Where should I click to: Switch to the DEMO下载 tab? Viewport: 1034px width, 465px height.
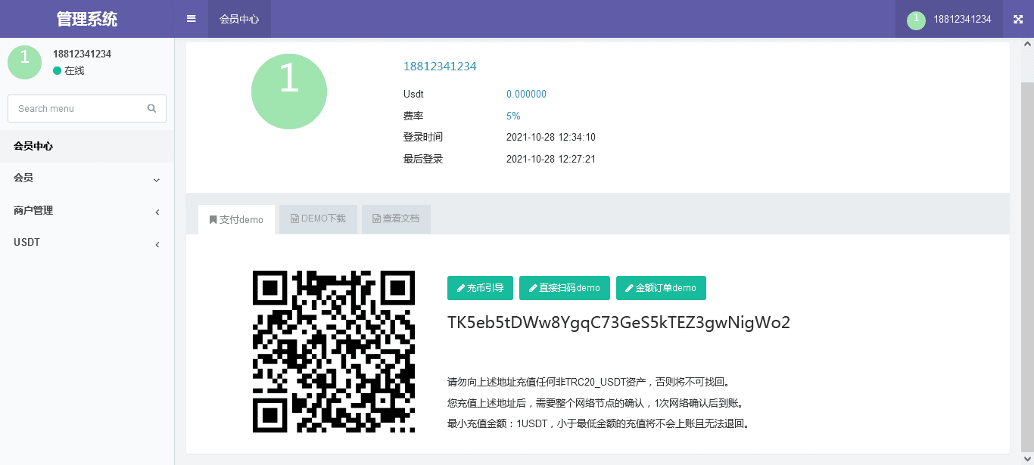[x=318, y=219]
